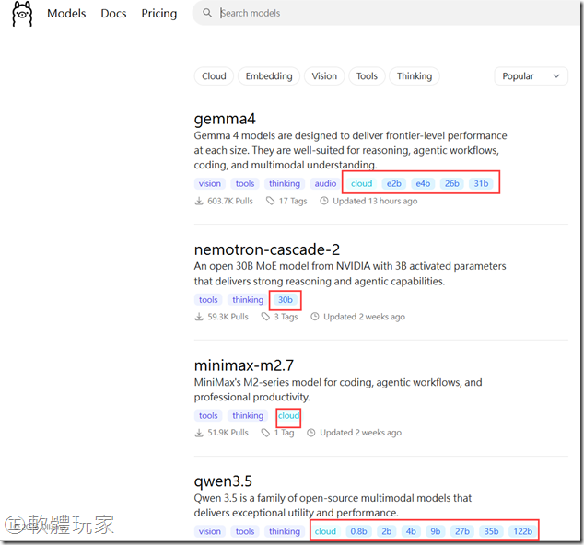Open the Models nav item
The image size is (584, 545).
point(66,14)
